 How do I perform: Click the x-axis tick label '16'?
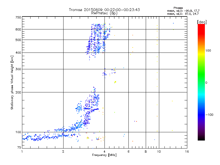187,152
